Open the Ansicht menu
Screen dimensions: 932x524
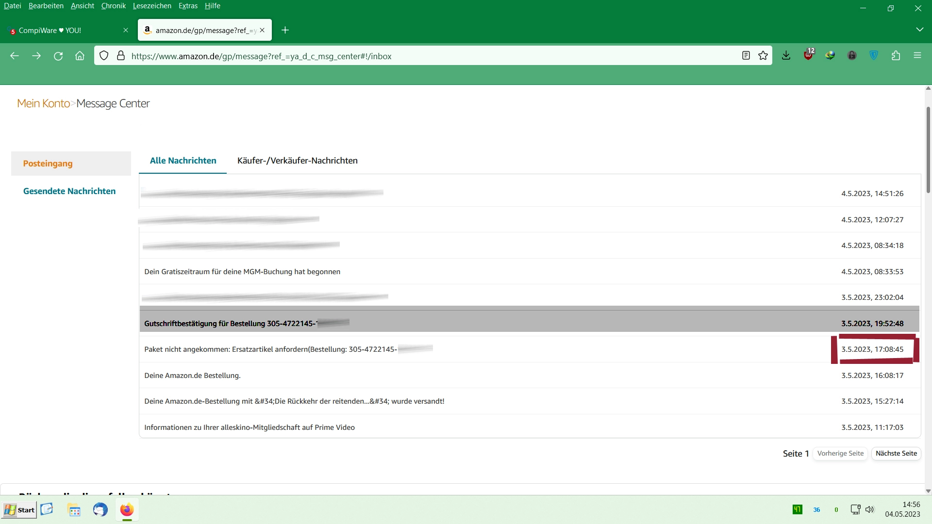point(83,6)
